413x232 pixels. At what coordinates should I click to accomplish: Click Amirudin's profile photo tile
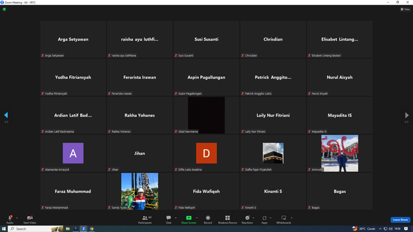pos(340,153)
